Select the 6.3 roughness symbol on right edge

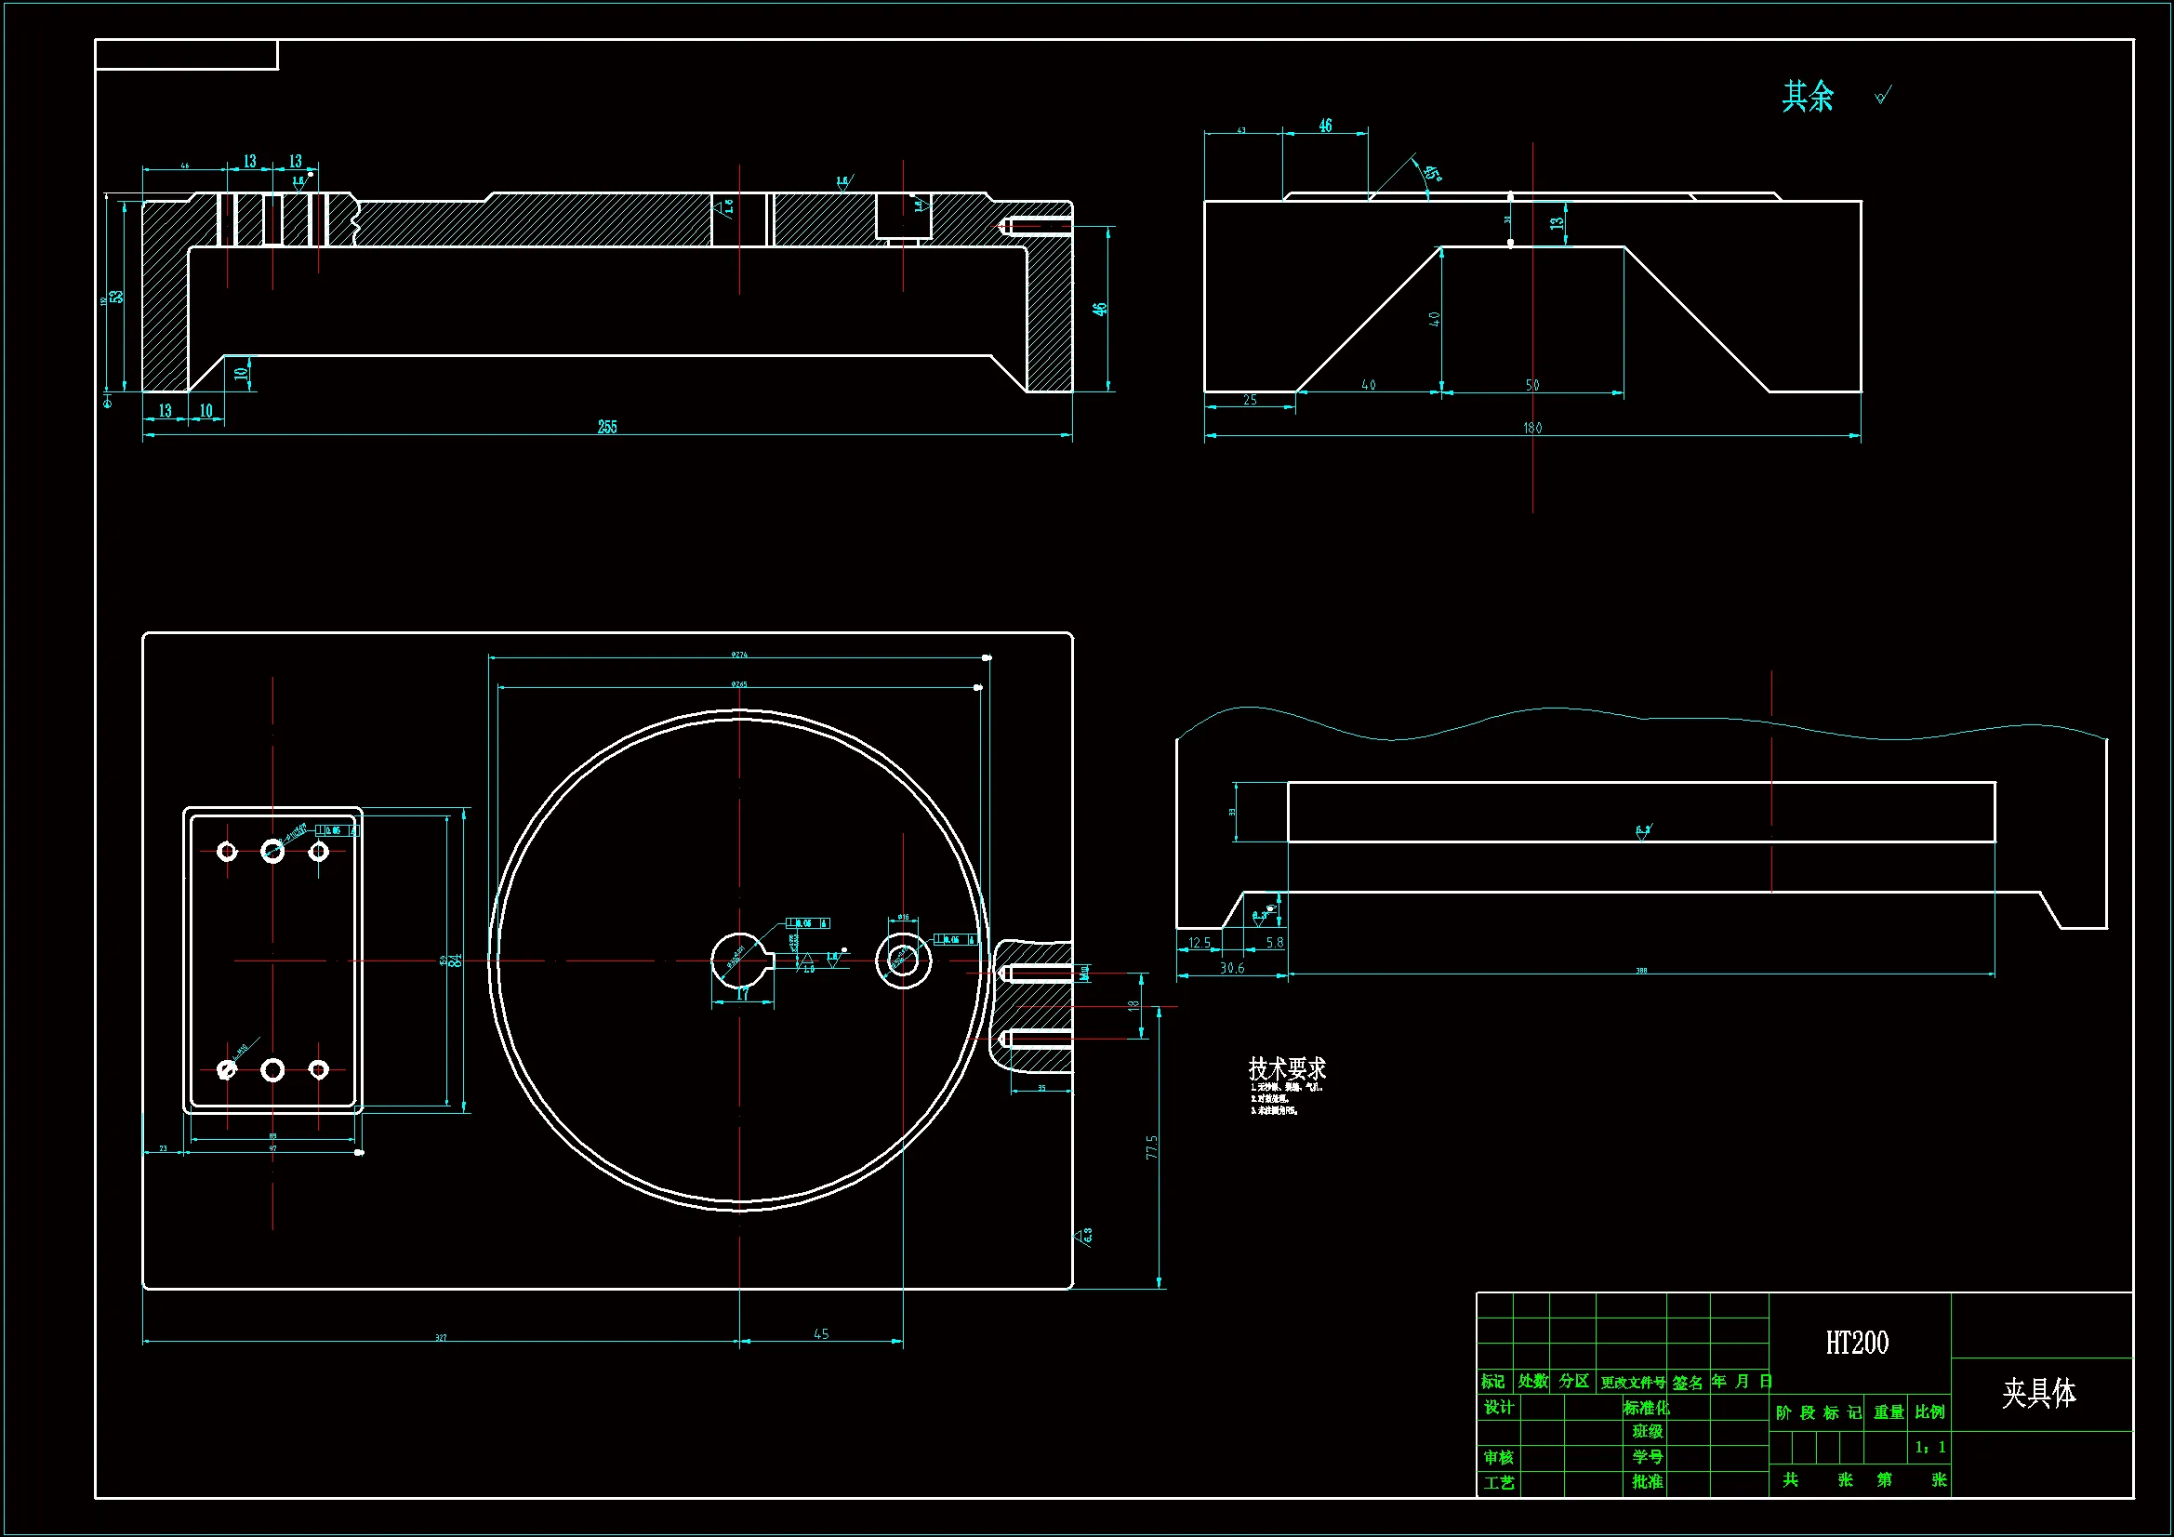(1083, 1236)
